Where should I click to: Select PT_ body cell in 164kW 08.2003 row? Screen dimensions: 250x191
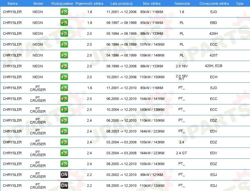pos(182,131)
